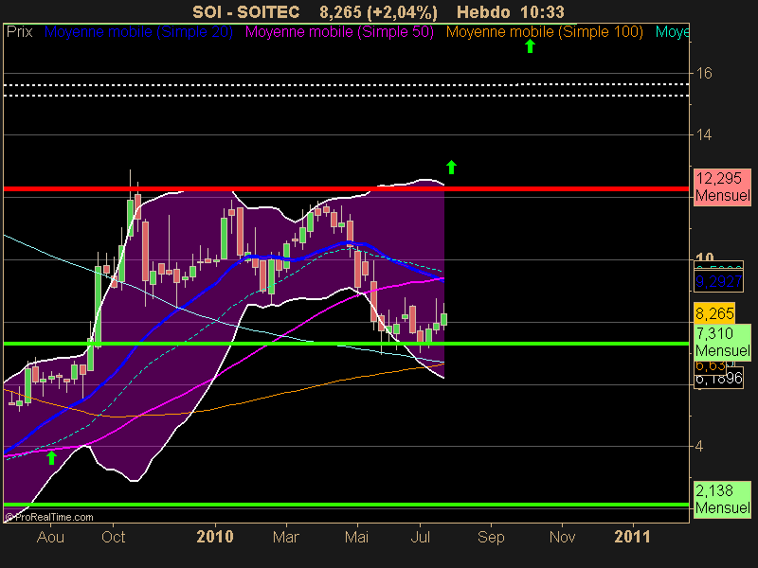
Task: Click the yellow 8,265 current price tag
Action: (714, 313)
